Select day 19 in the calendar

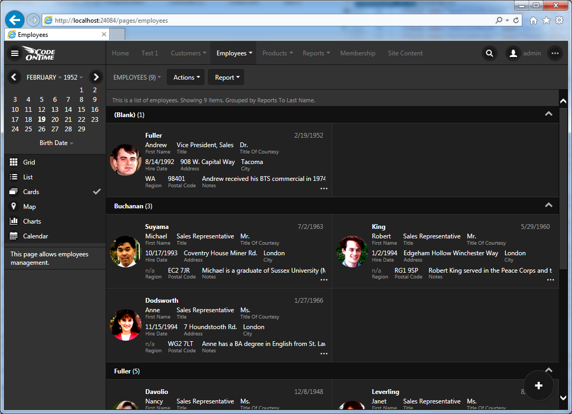coord(42,119)
